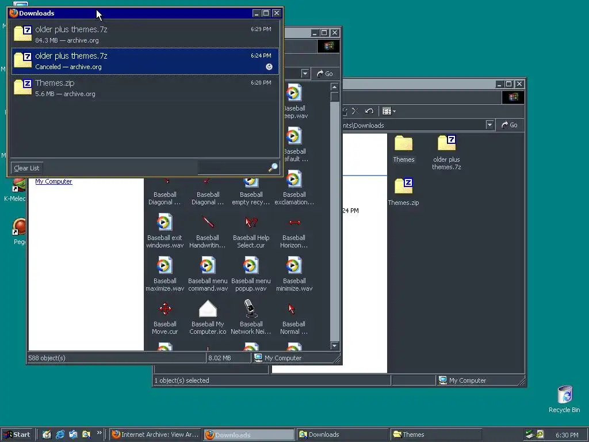Launch Internet Explorer from quick launch
The width and height of the screenshot is (589, 442).
[x=60, y=435]
